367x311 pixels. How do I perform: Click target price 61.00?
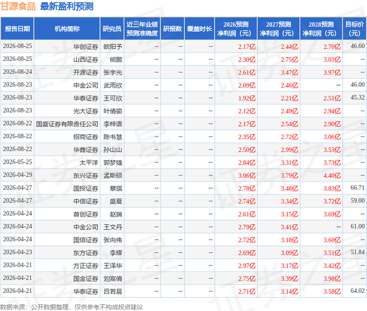(358, 226)
